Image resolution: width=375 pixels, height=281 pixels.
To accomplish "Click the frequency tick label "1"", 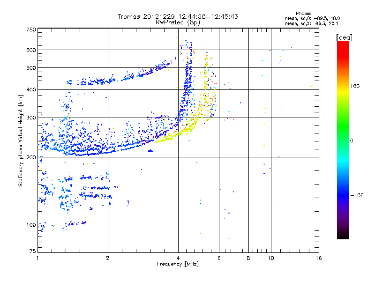I will (x=37, y=258).
